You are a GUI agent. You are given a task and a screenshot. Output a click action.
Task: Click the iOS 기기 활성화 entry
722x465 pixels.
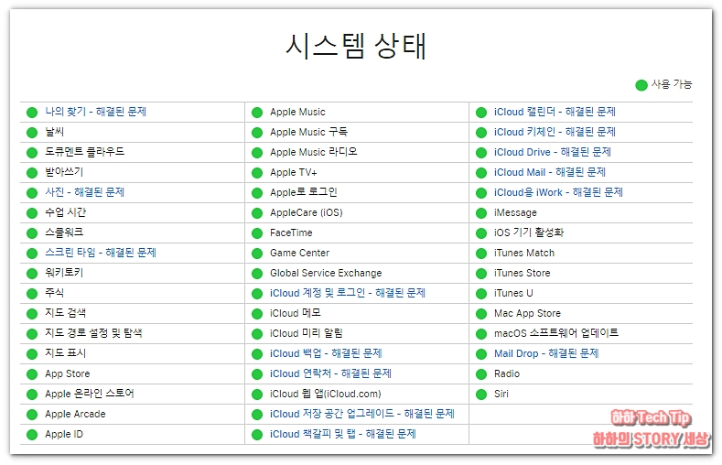[x=529, y=232]
